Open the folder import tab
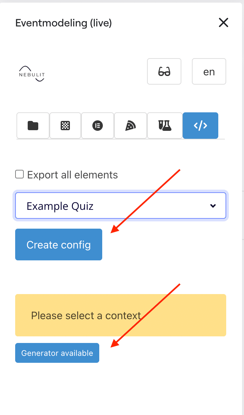244x415 pixels. [33, 126]
